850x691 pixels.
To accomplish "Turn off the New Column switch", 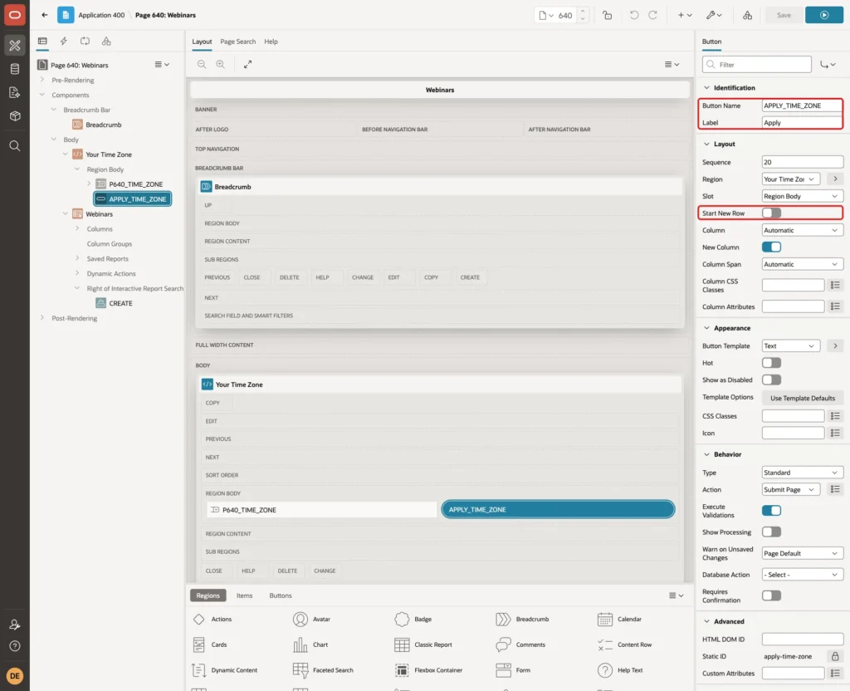I will (x=771, y=247).
